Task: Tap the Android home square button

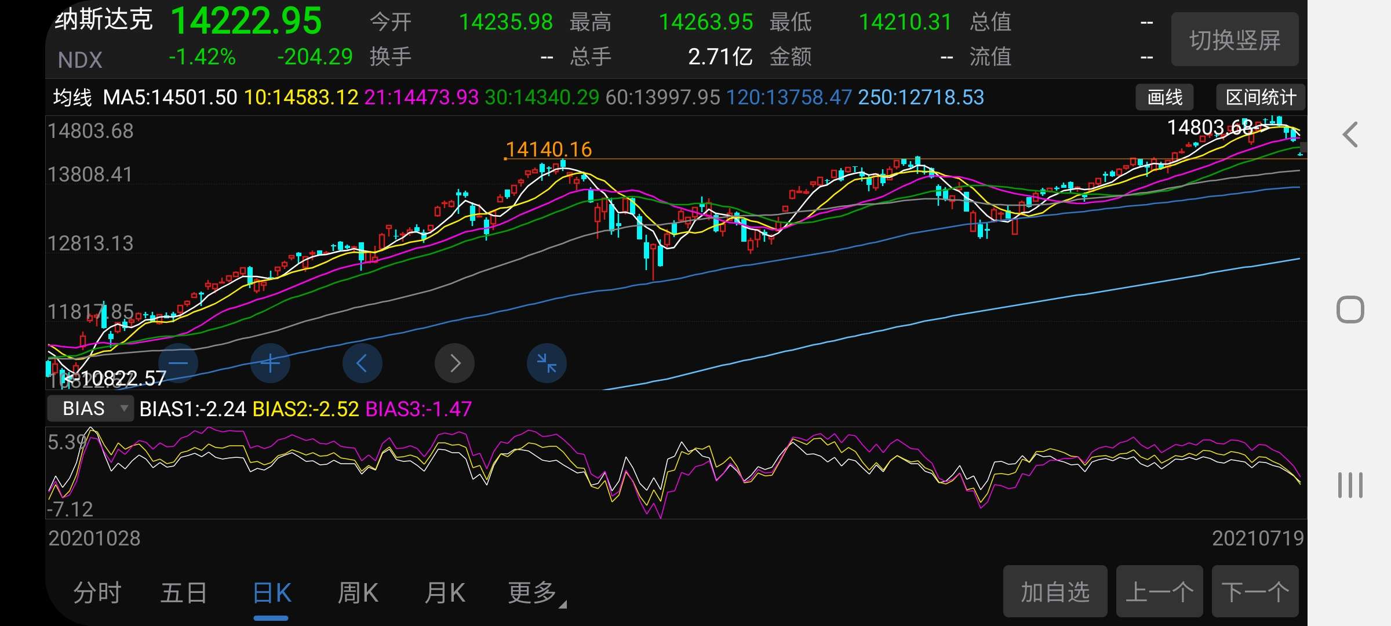Action: tap(1350, 310)
